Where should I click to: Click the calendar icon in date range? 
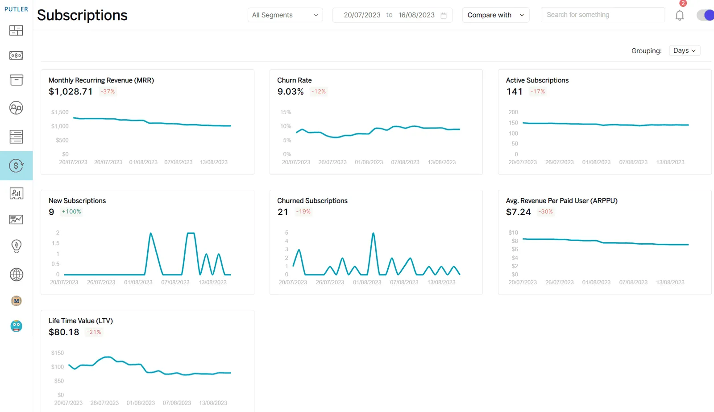point(444,15)
